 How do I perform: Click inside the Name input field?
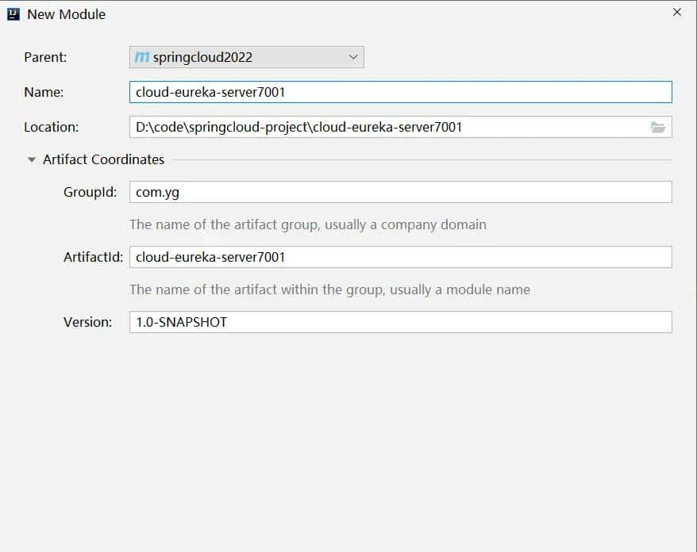coord(318,92)
